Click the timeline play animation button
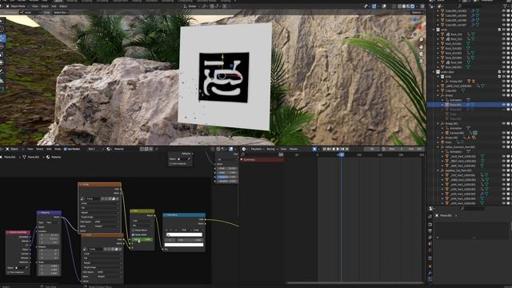 click(338, 149)
